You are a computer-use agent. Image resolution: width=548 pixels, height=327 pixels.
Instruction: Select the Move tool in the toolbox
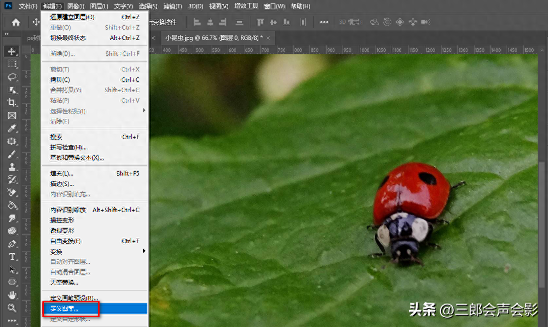pos(12,51)
